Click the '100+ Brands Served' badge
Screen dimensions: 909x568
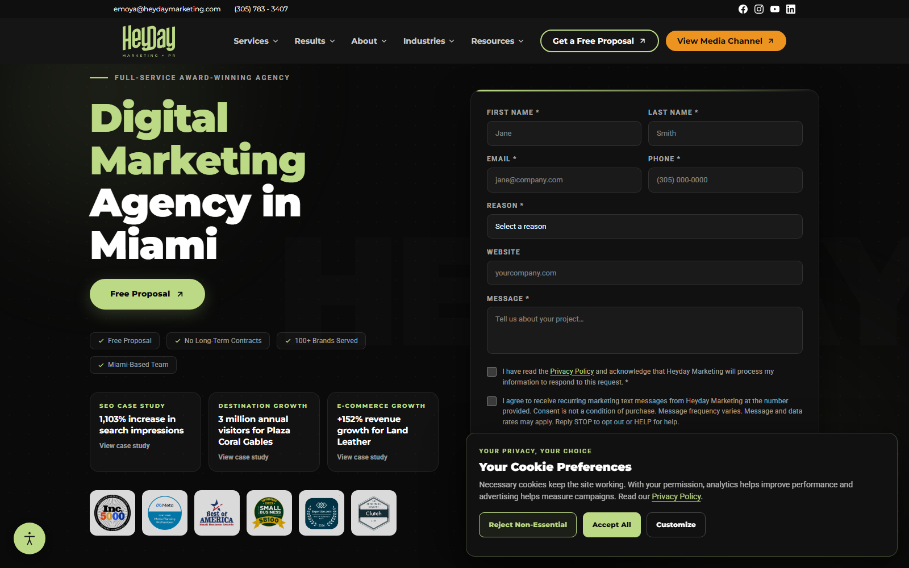[321, 341]
